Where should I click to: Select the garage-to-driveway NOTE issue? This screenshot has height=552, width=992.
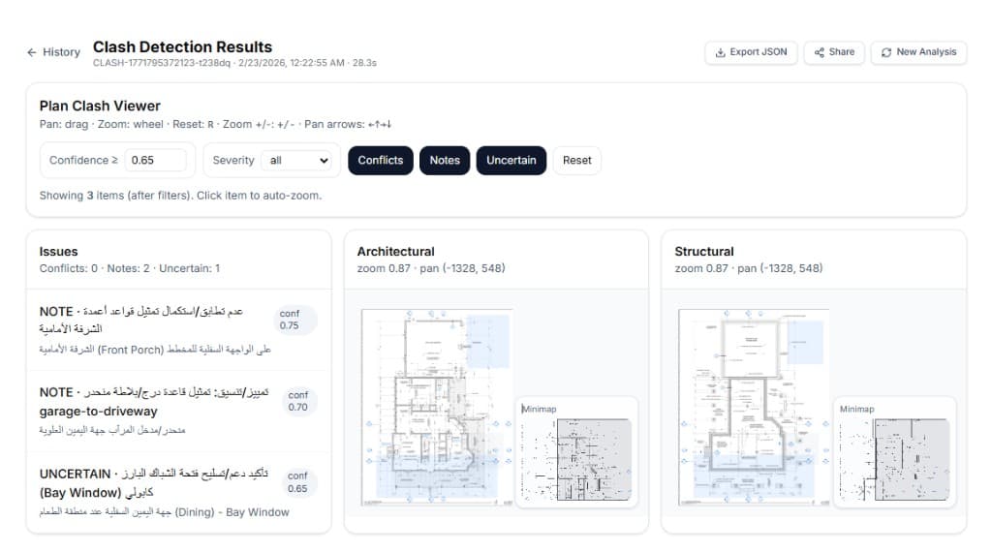coord(178,411)
